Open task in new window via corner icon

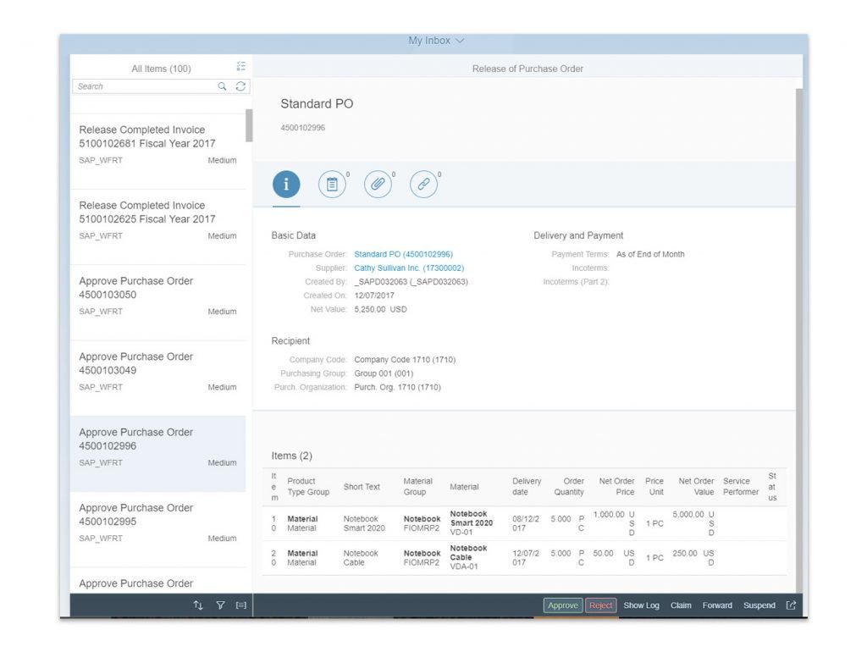pyautogui.click(x=789, y=605)
